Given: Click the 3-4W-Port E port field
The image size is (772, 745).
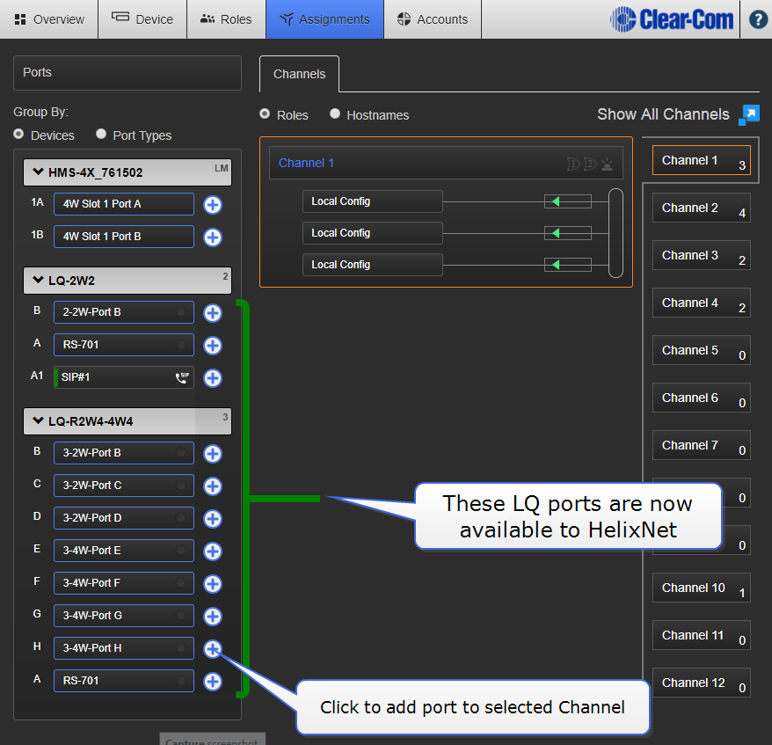Looking at the screenshot, I should coord(124,551).
